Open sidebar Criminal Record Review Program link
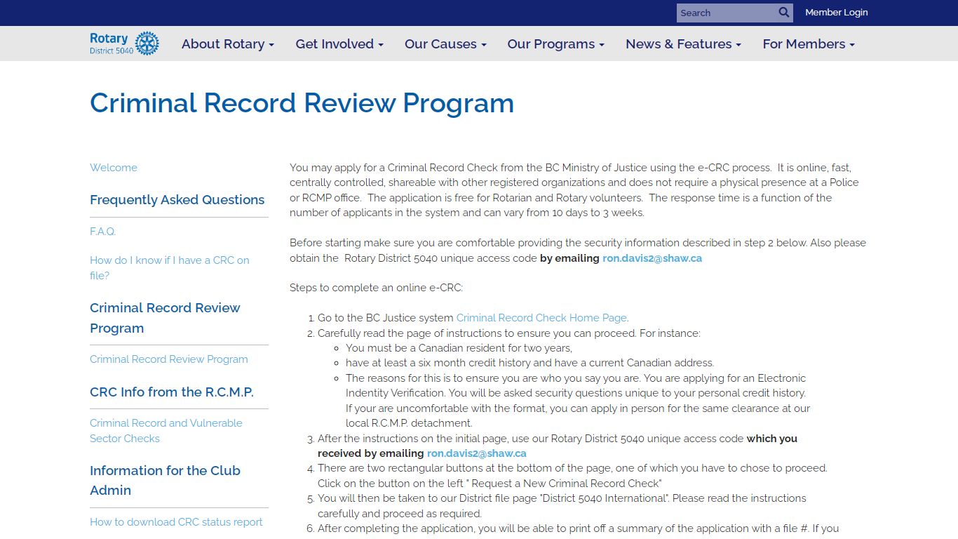This screenshot has height=539, width=958. 169,359
